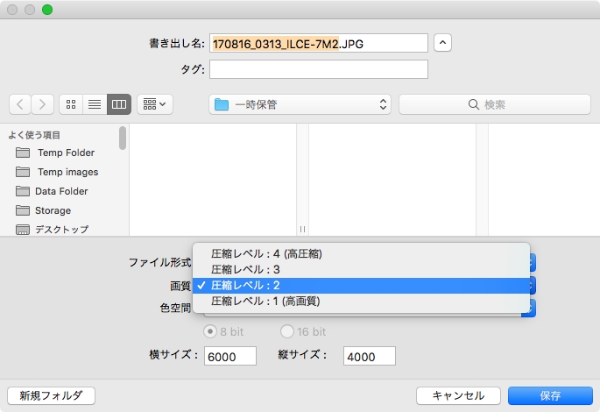Image resolution: width=600 pixels, height=412 pixels.
Task: Click the 保存 button
Action: [x=550, y=395]
